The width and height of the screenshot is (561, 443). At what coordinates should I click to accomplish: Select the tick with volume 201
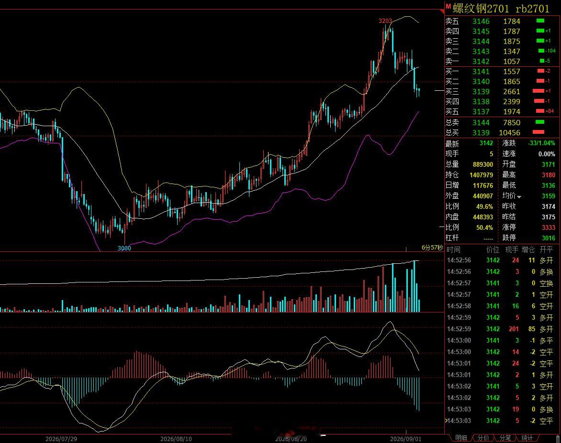pos(500,329)
